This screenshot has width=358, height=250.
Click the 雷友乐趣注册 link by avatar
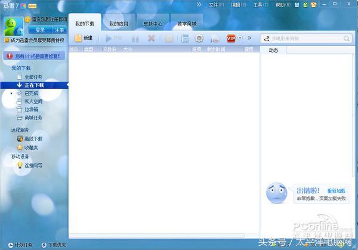coord(50,20)
